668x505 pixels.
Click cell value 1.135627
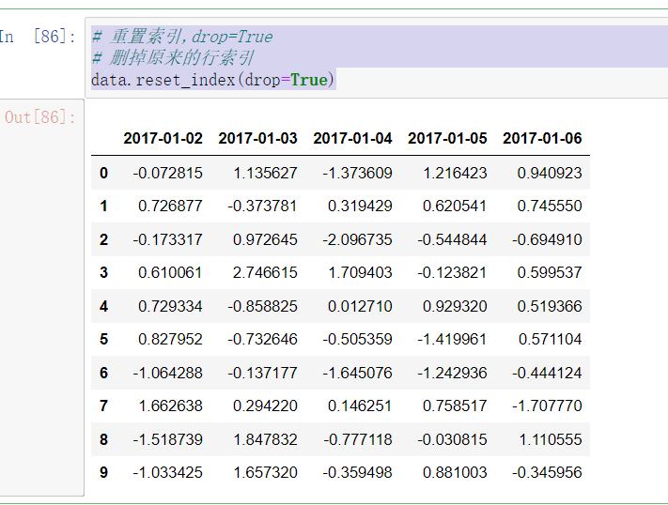pyautogui.click(x=265, y=173)
